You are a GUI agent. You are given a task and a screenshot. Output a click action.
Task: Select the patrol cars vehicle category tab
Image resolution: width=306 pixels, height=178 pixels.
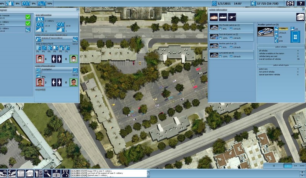tap(214, 17)
